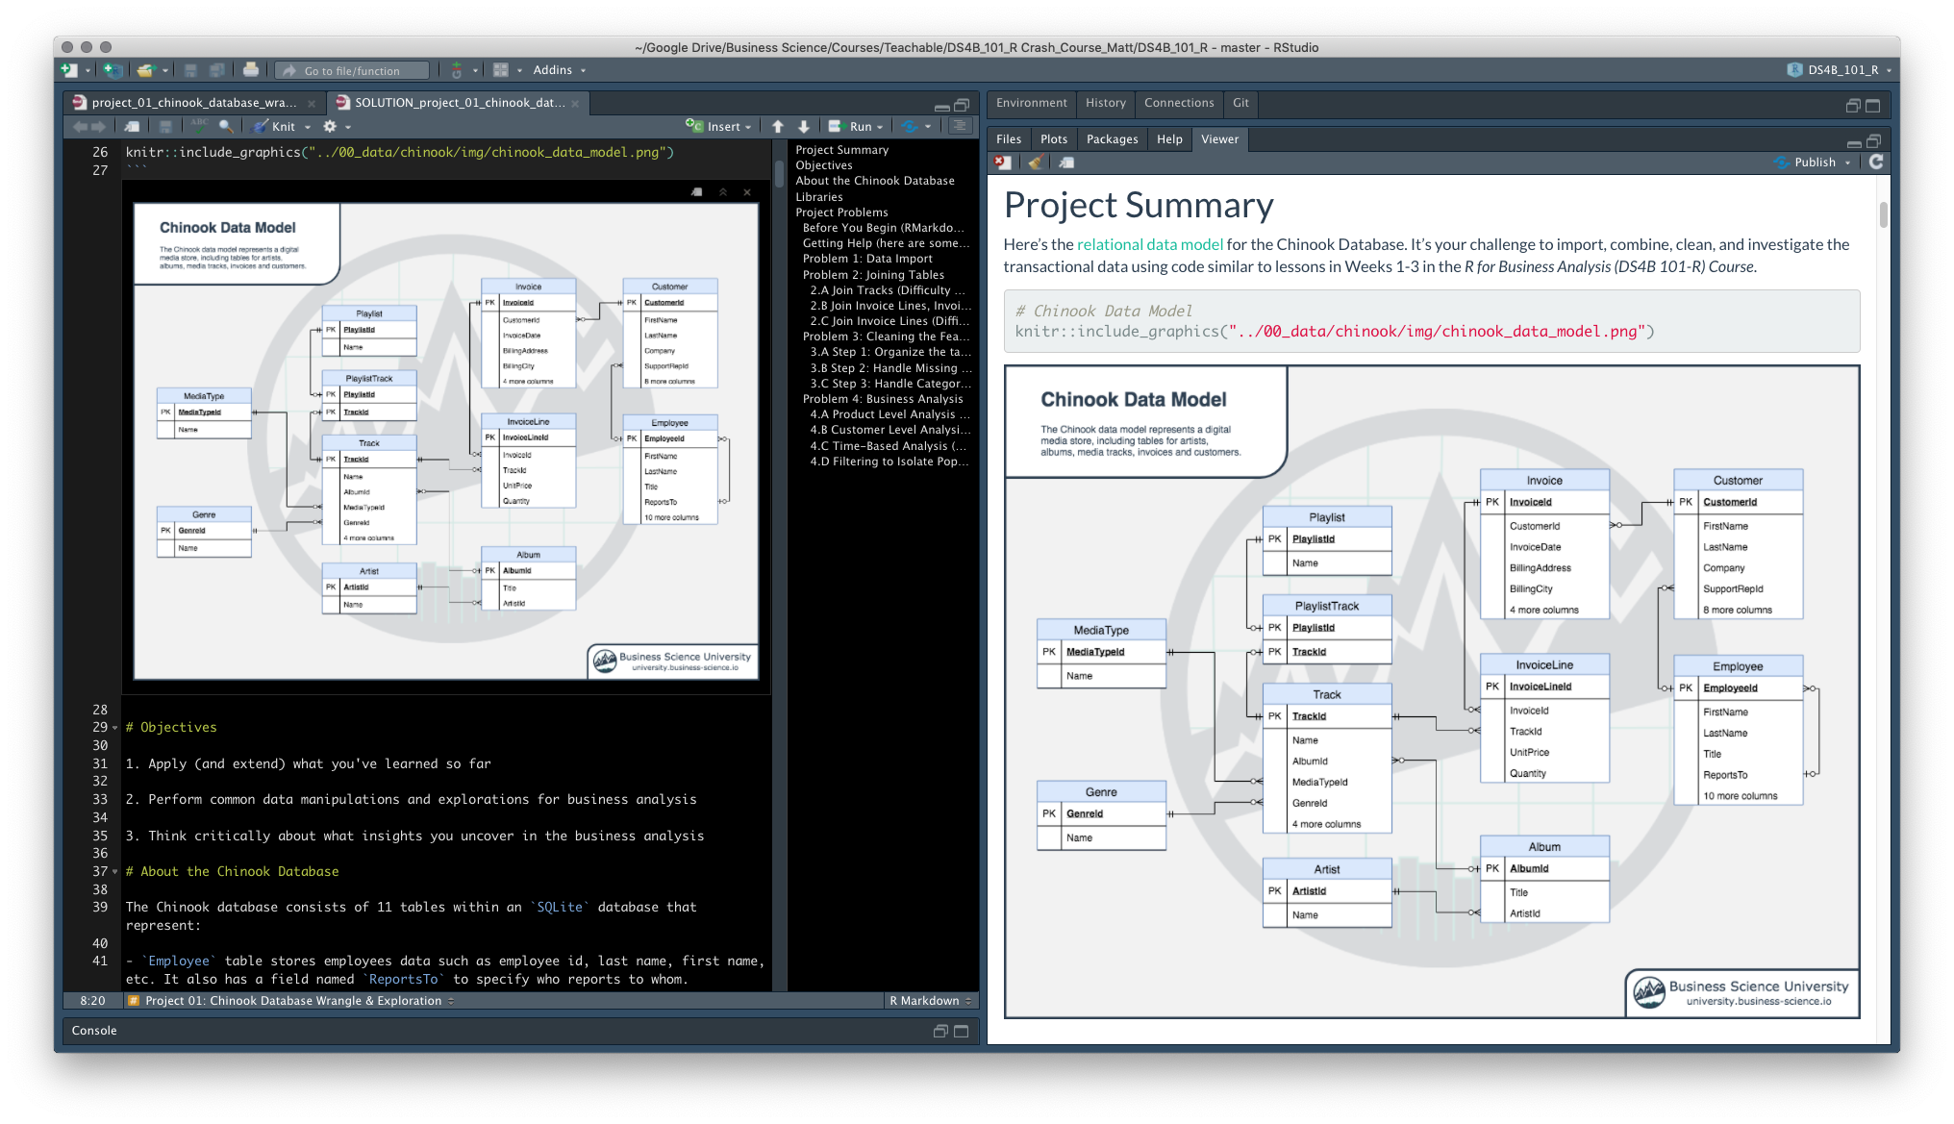Viewport: 1954px width, 1124px height.
Task: Switch to the Connections tab
Action: pos(1179,103)
